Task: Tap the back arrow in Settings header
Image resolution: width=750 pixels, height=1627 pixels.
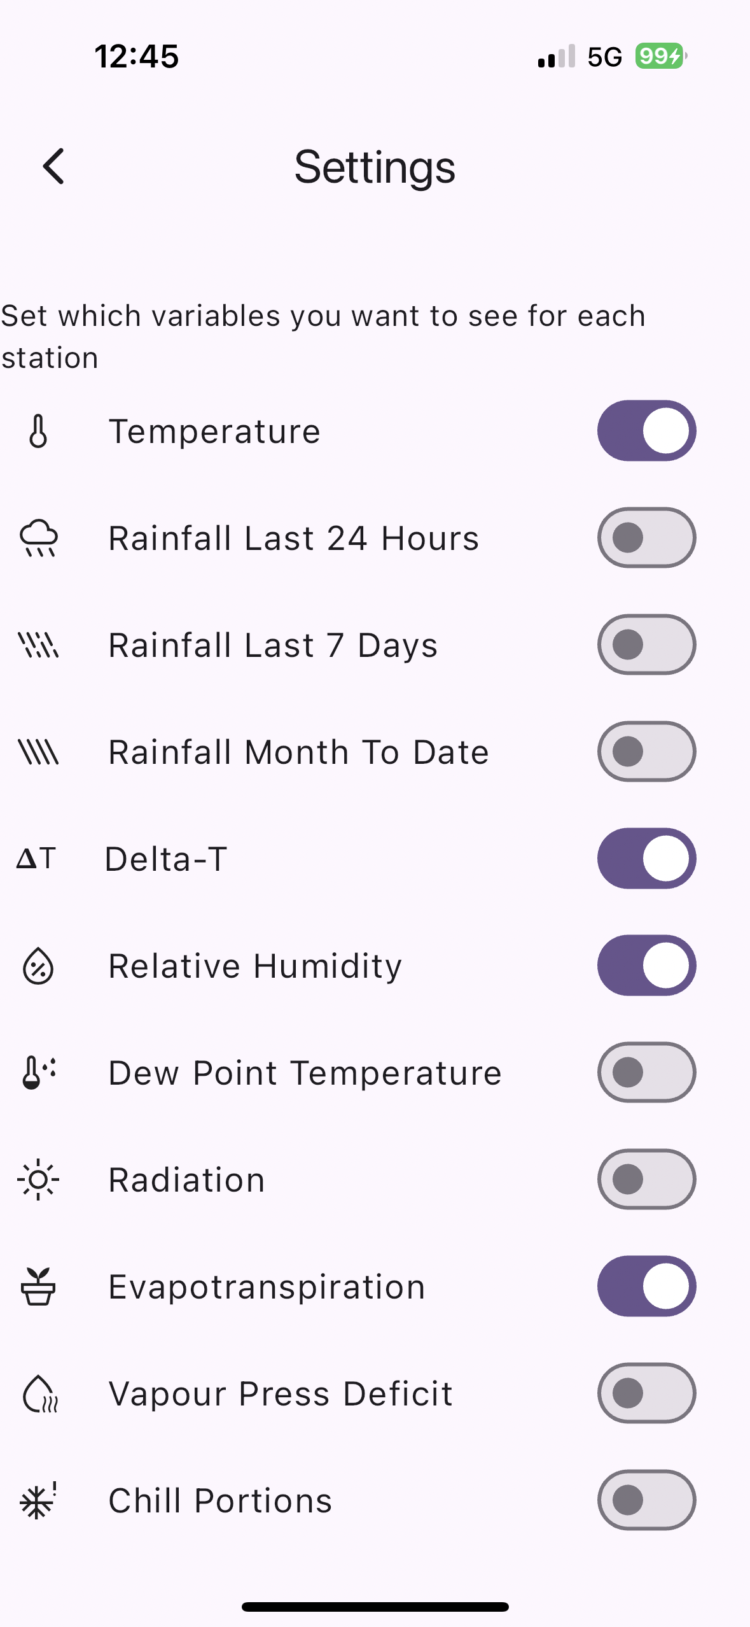Action: tap(54, 167)
